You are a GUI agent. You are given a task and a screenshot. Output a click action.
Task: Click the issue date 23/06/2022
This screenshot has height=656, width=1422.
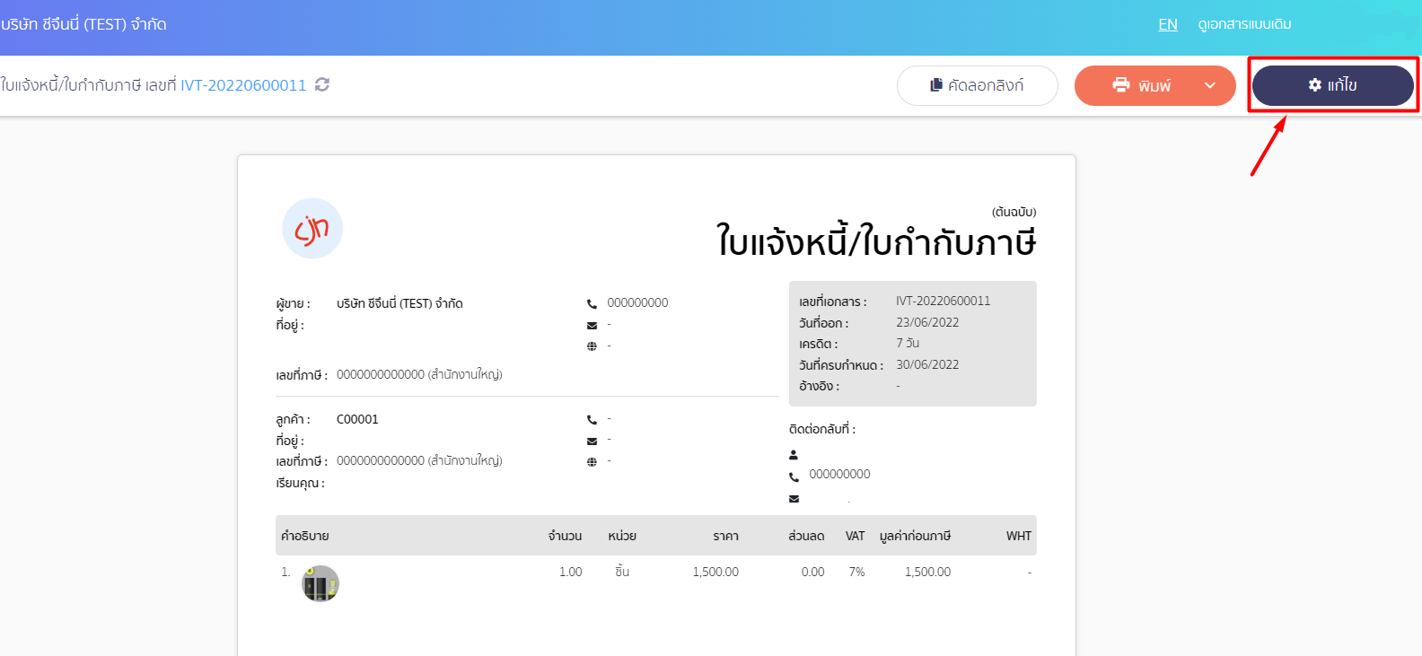pyautogui.click(x=927, y=322)
